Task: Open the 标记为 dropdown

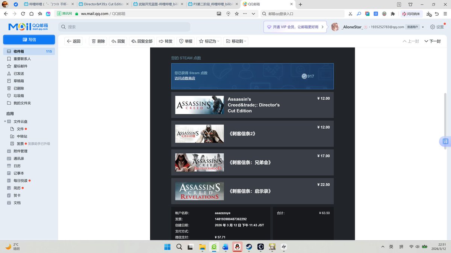Action: click(x=209, y=41)
